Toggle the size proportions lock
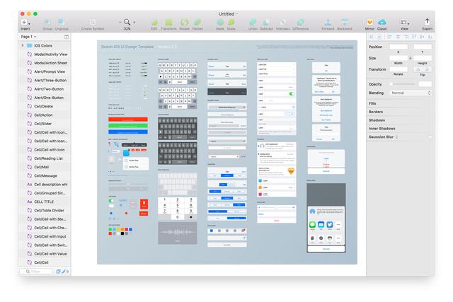Image resolution: width=453 pixels, height=302 pixels. [411, 58]
